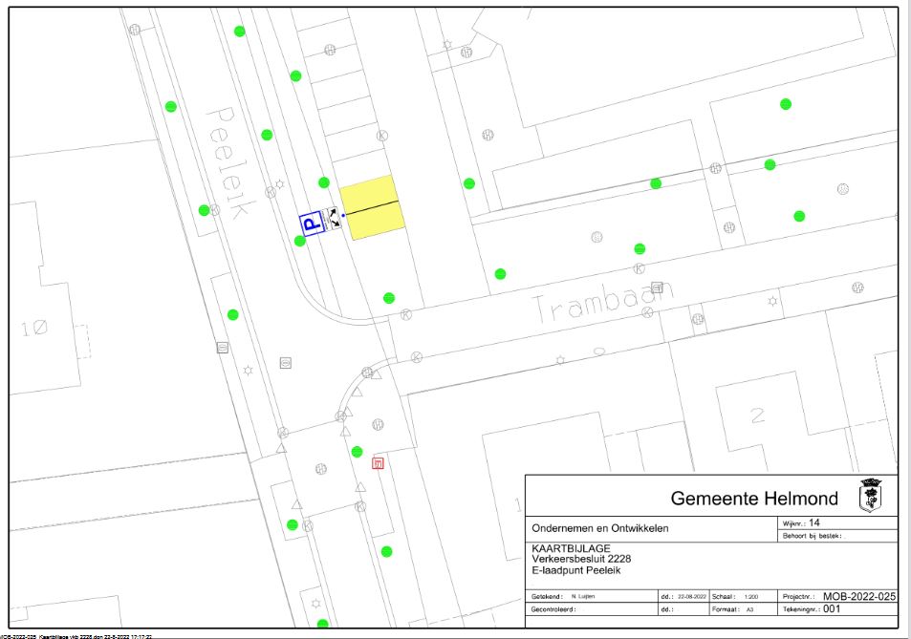The height and width of the screenshot is (639, 911).
Task: Click the Gemeente Helmond coat of arms
Action: coord(870,495)
